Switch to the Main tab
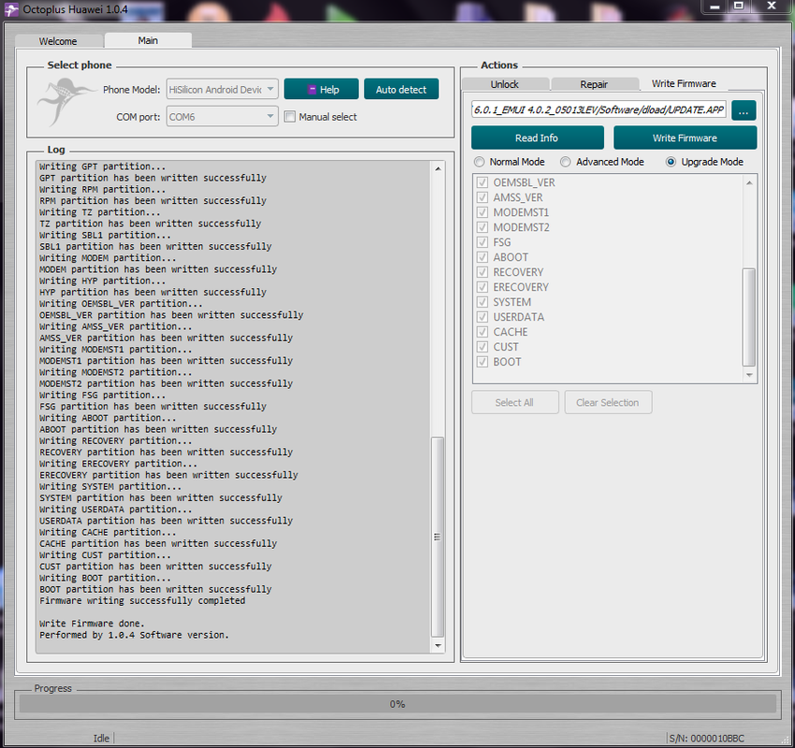The image size is (795, 748). (x=148, y=40)
